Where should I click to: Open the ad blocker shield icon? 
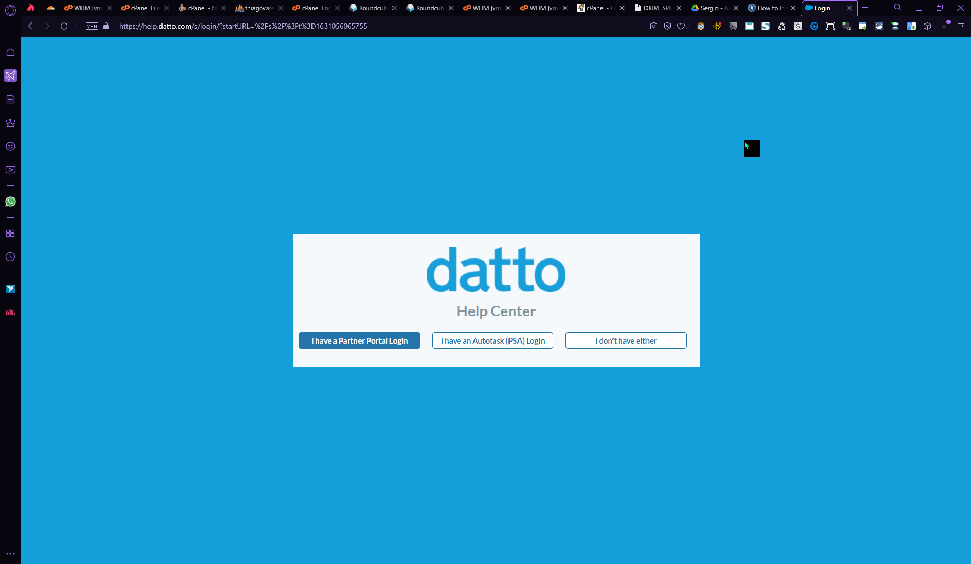pyautogui.click(x=667, y=26)
